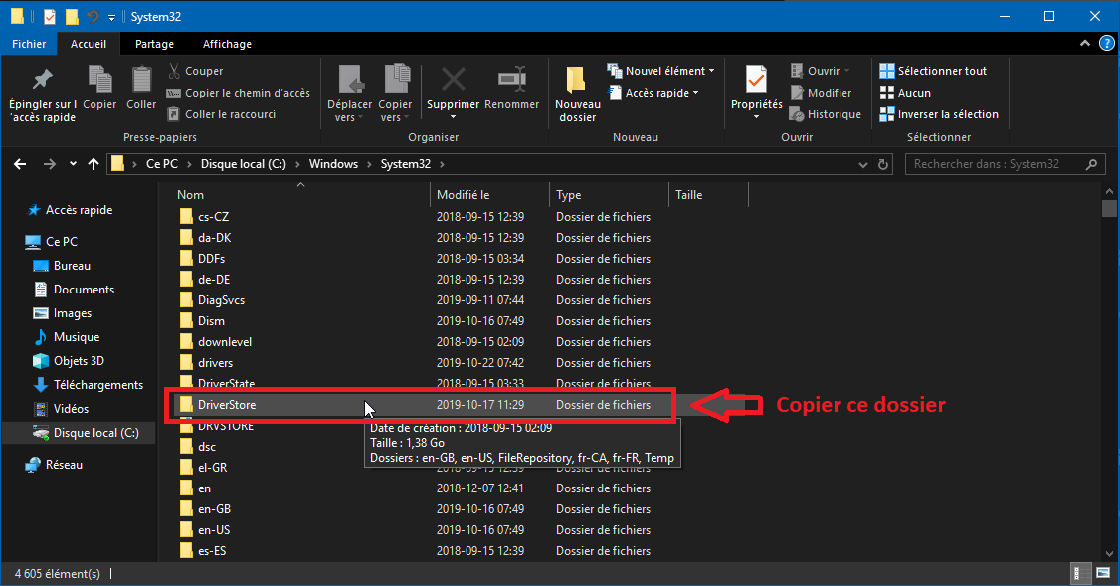Click Inverser la sélection
This screenshot has height=586, width=1120.
938,114
